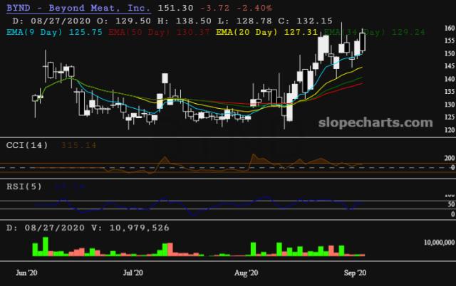Viewport: 456px width, 286px height.
Task: Select the high value H: 138.50
Action: (x=185, y=21)
